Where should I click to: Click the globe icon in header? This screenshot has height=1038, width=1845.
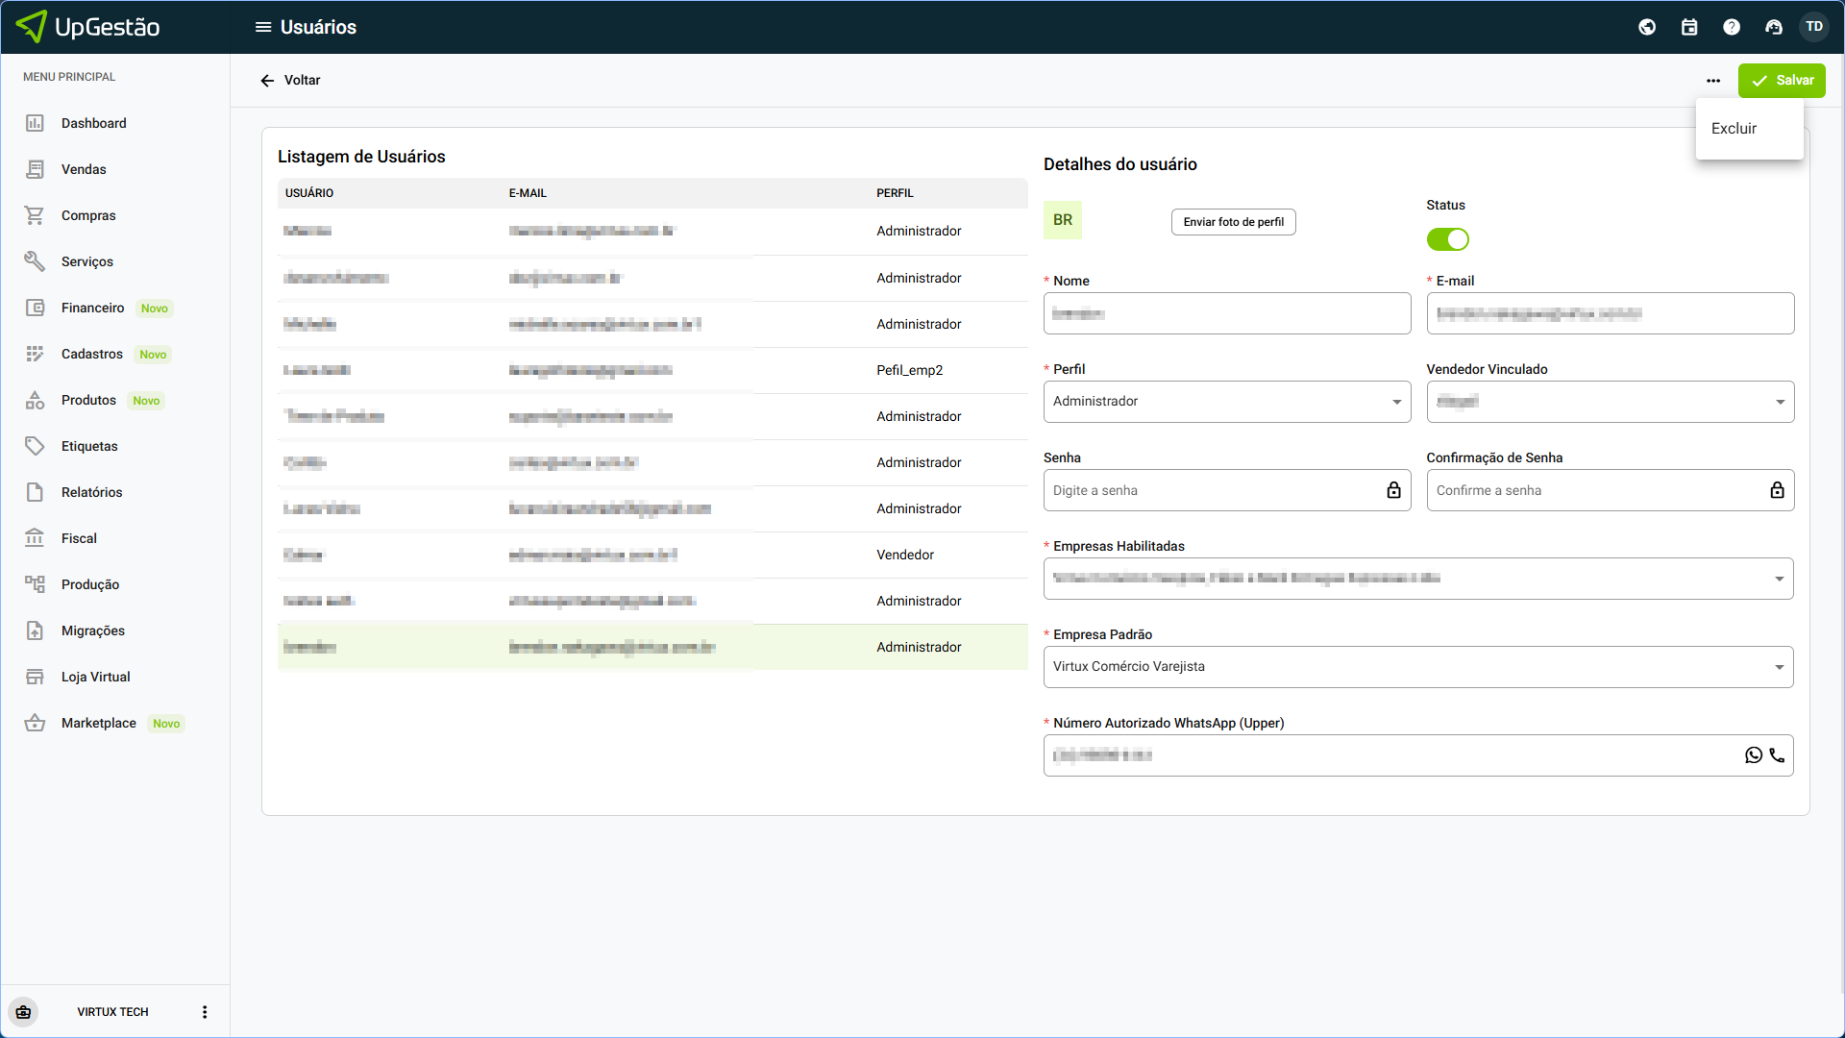coord(1647,27)
